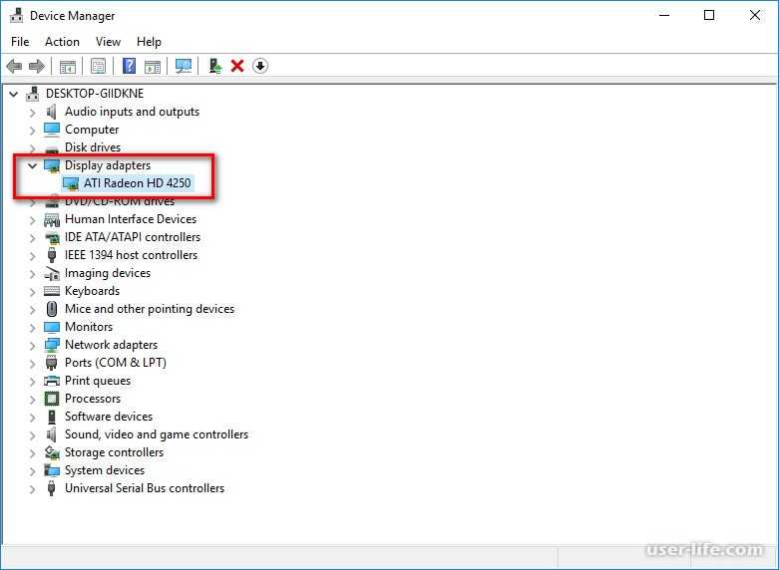
Task: Click the Audio inputs and outputs speaker icon
Action: (x=51, y=112)
